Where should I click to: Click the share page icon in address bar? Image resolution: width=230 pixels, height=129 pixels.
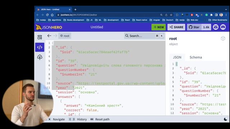tap(166, 15)
